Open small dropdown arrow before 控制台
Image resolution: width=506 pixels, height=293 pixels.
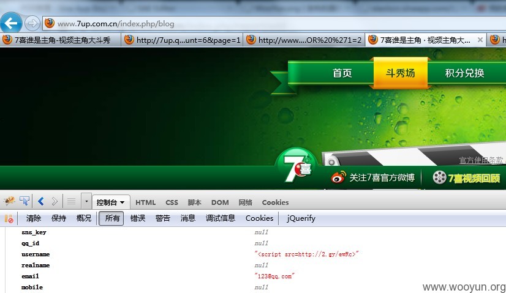[86, 201]
